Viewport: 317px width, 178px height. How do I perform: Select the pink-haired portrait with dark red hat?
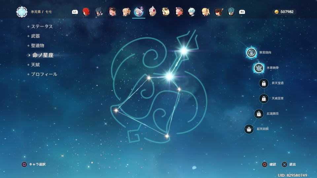coord(112,12)
